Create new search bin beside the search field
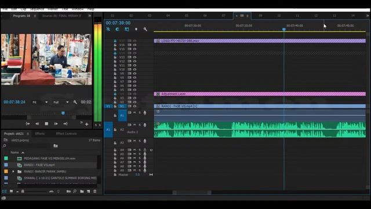This screenshot has height=209, width=371. point(56,146)
